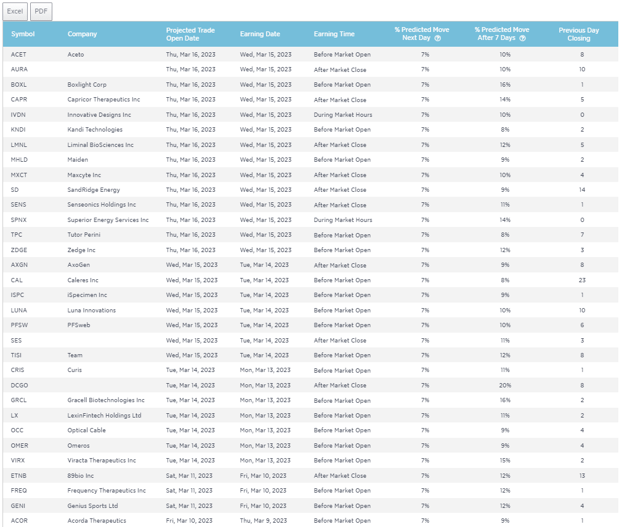Image resolution: width=622 pixels, height=527 pixels.
Task: Click the ZDGE symbol
Action: click(19, 250)
